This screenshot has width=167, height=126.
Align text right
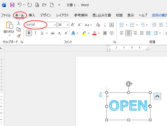tap(135, 33)
